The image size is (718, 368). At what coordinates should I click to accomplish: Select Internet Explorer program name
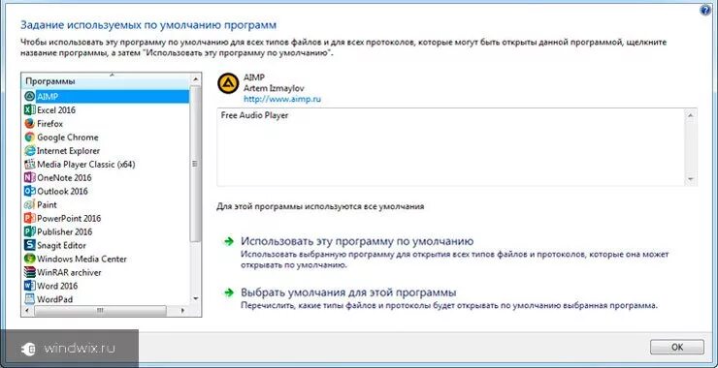(68, 150)
